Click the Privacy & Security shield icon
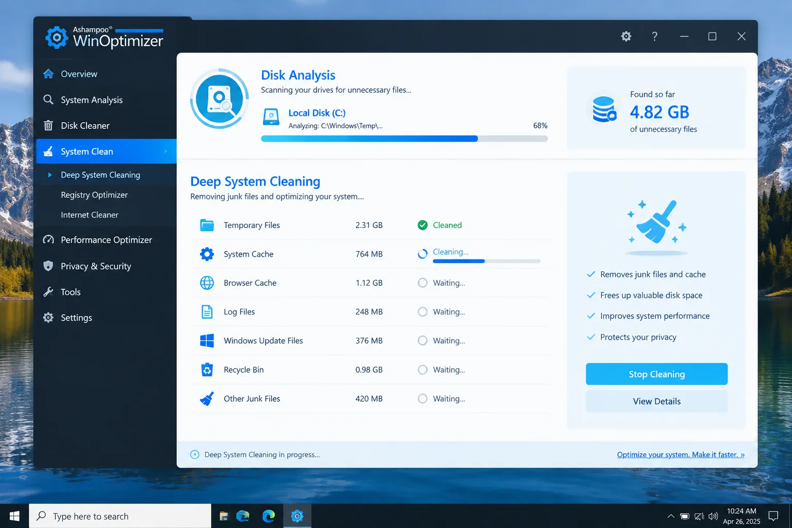792x528 pixels. pos(48,266)
